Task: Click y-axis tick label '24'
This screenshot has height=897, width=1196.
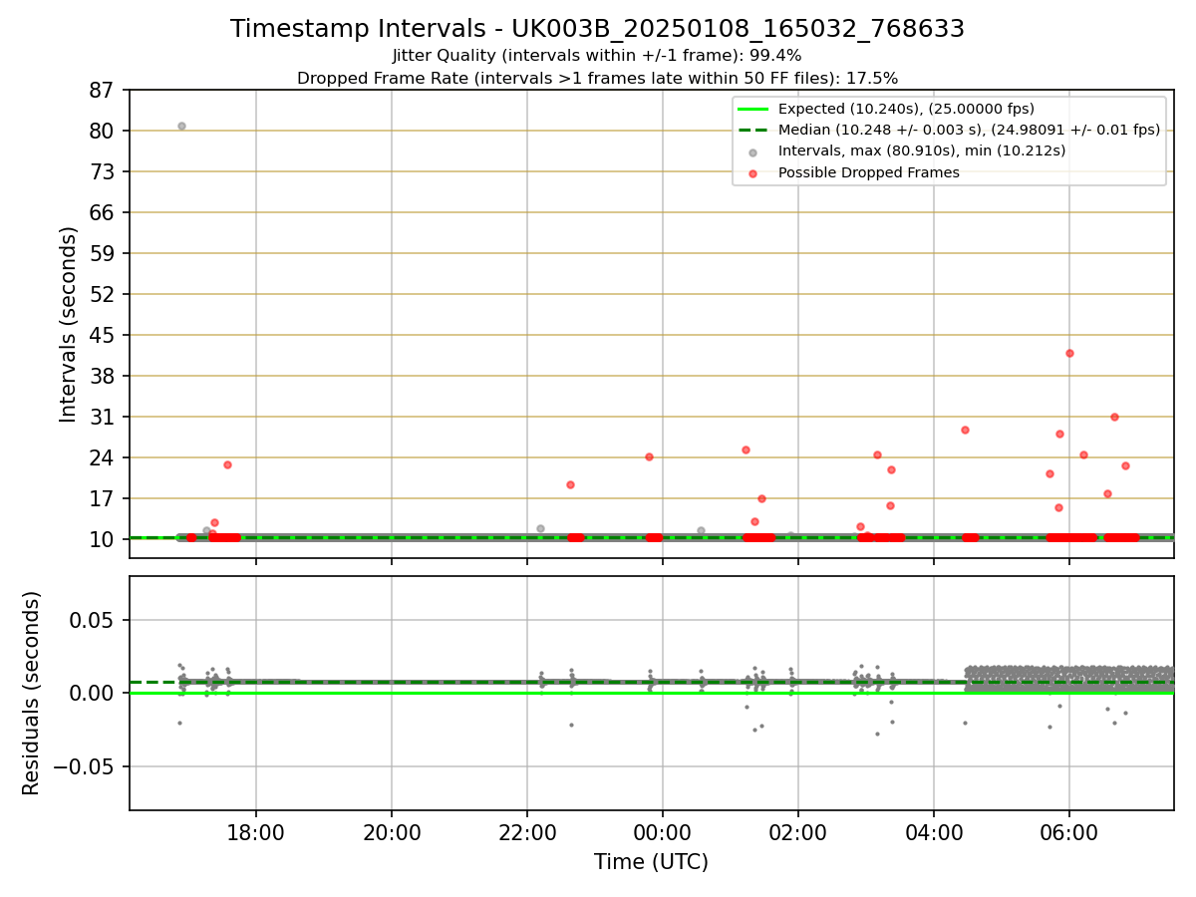Action: 104,457
